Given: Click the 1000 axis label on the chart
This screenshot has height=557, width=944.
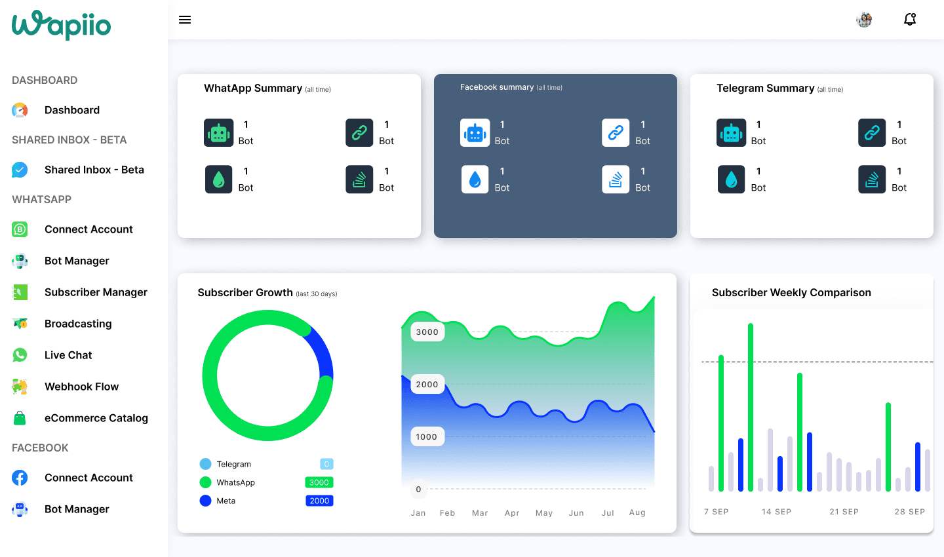Looking at the screenshot, I should (x=427, y=437).
